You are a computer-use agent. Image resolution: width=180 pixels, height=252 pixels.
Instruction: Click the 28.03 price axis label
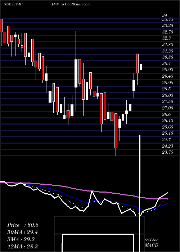click(167, 95)
